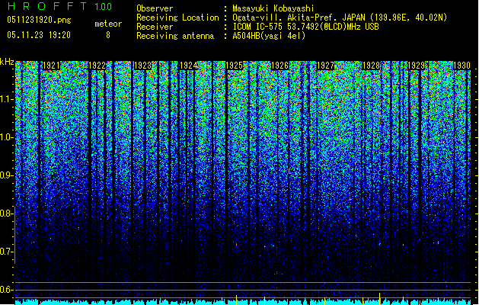Select observer name Masayuki Kobayashi
Image resolution: width=479 pixels, height=305 pixels.
(x=273, y=8)
